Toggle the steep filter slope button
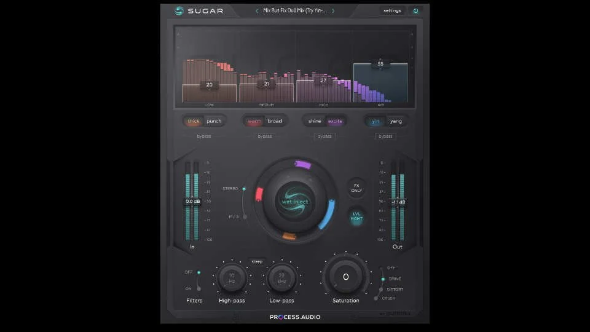This screenshot has width=590, height=332. coord(257,262)
